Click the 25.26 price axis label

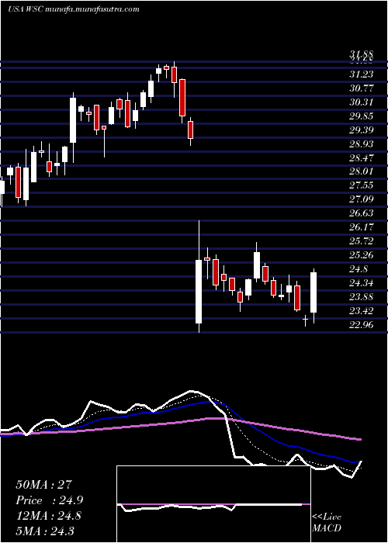362,255
